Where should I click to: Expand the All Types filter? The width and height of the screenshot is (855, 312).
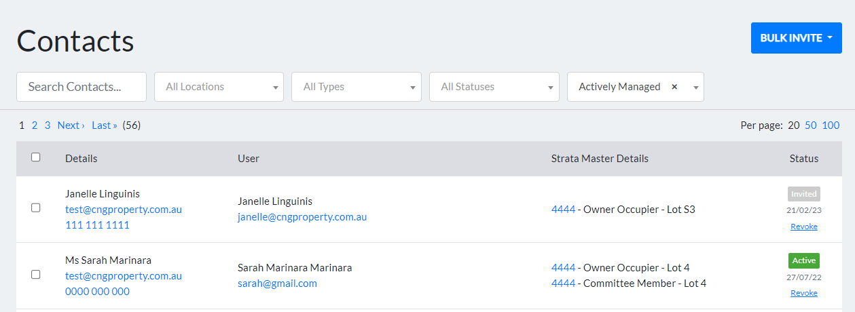click(357, 87)
